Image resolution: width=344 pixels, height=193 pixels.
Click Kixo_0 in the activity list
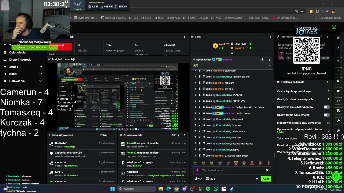(59, 172)
